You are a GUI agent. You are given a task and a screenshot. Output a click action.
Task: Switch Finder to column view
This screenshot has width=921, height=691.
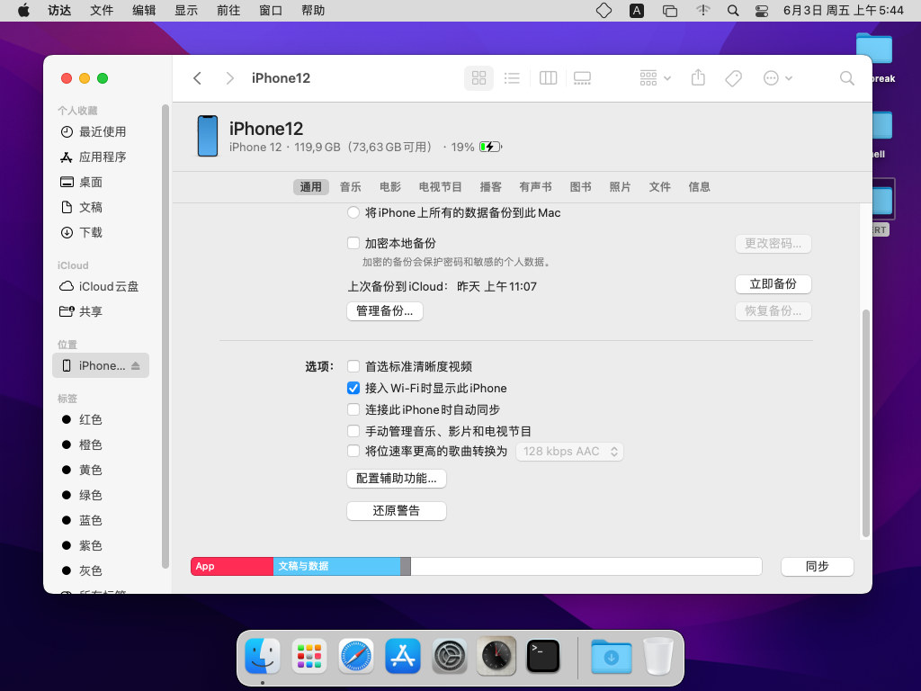(548, 78)
